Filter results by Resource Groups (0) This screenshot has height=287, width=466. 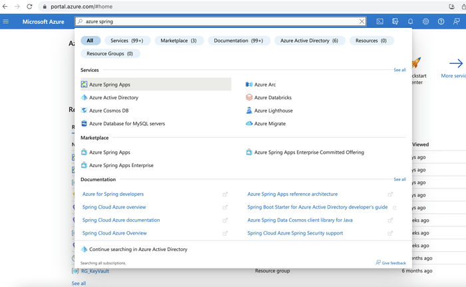(x=109, y=53)
